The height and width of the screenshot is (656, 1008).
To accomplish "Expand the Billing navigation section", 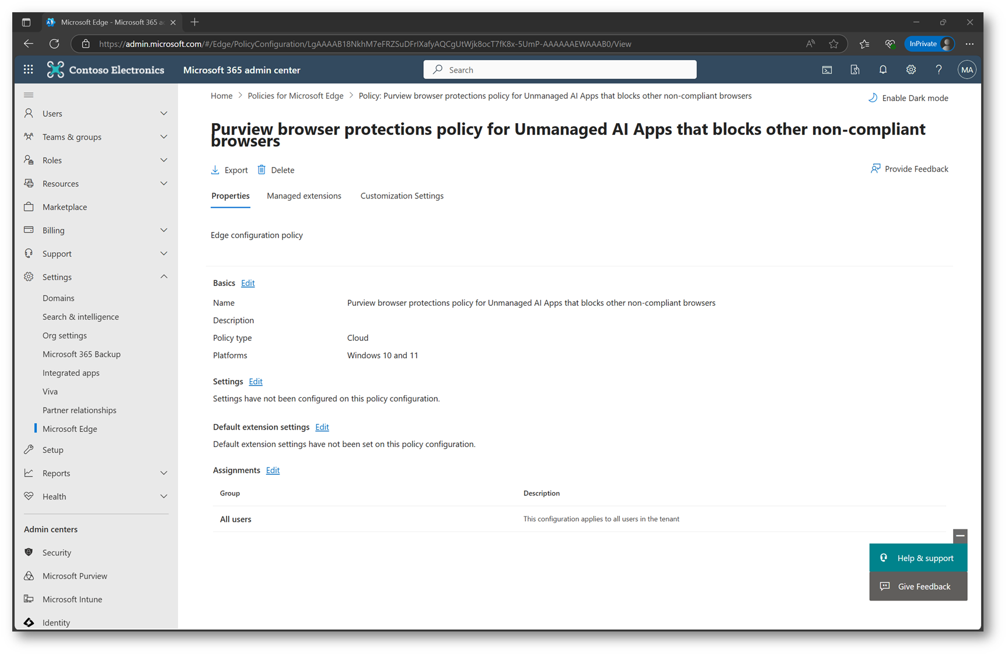I will 96,230.
